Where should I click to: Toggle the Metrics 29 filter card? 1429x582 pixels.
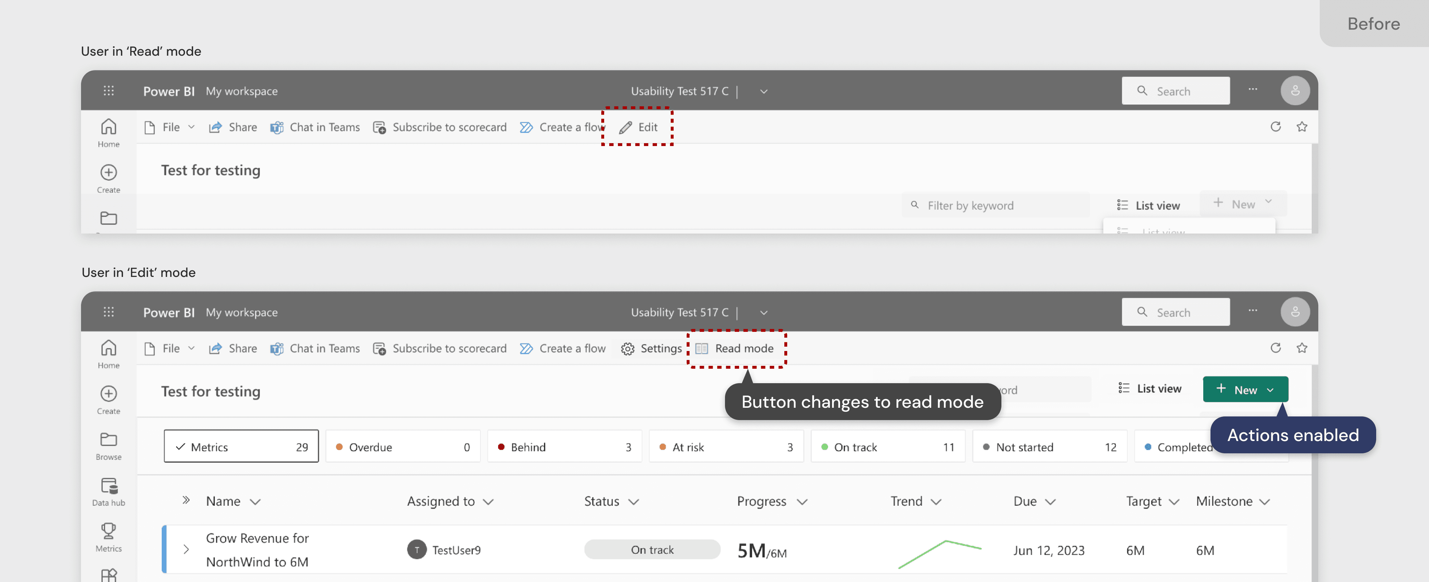tap(241, 447)
